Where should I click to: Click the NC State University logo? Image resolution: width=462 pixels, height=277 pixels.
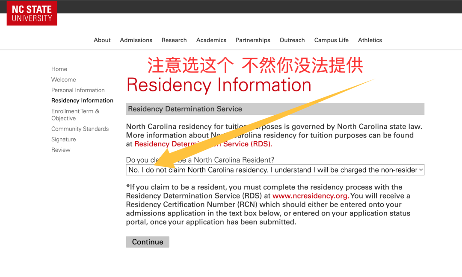click(x=32, y=13)
